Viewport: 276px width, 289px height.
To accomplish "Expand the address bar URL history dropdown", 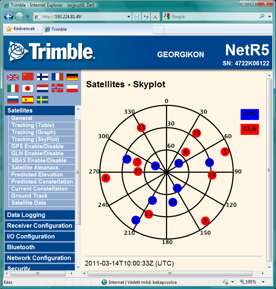I will pyautogui.click(x=129, y=17).
